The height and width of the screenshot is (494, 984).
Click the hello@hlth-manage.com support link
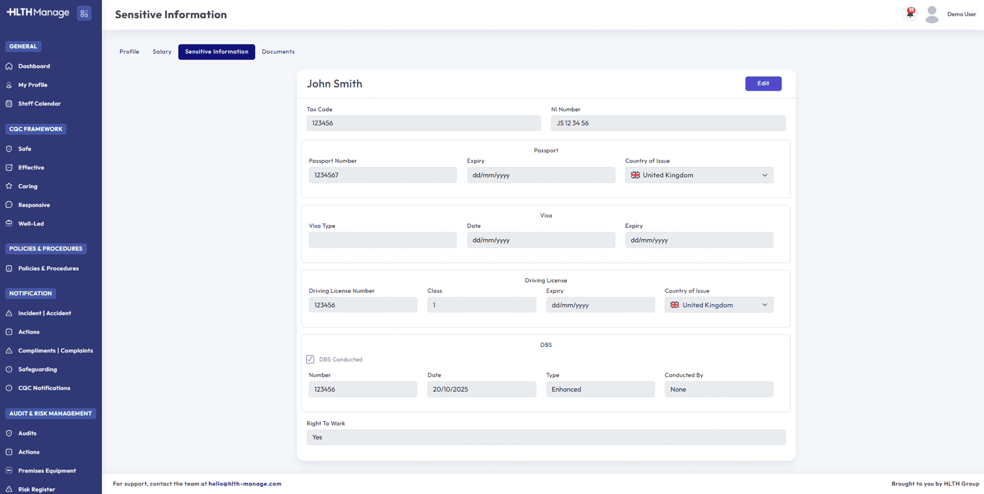(x=245, y=484)
